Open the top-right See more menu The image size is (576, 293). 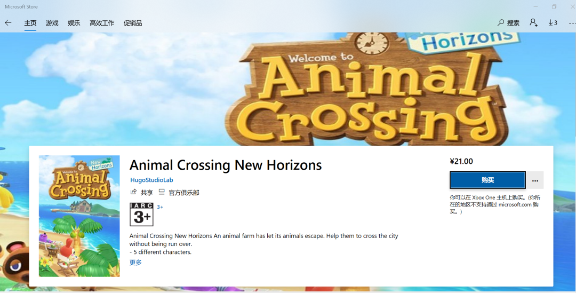pos(572,23)
